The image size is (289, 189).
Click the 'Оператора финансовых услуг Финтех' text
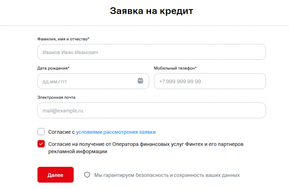pyautogui.click(x=159, y=144)
